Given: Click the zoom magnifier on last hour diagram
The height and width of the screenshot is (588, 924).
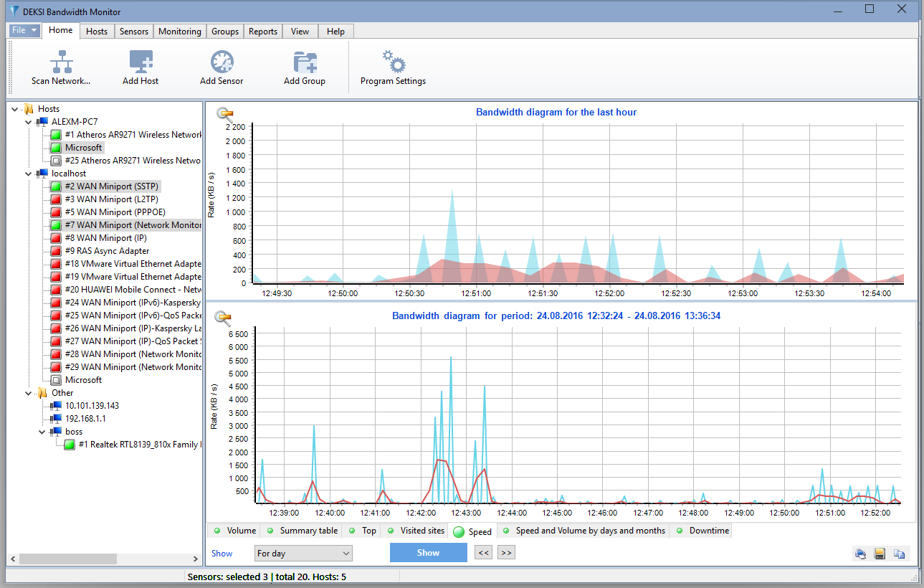Looking at the screenshot, I should [224, 113].
